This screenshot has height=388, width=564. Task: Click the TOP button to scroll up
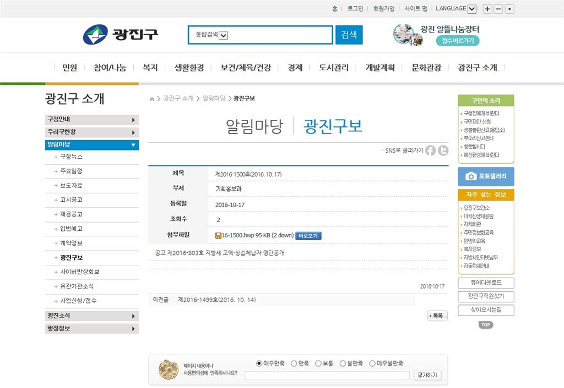485,325
